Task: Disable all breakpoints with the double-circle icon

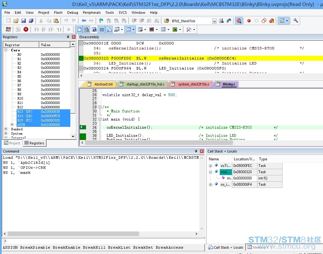Action: 264,21
